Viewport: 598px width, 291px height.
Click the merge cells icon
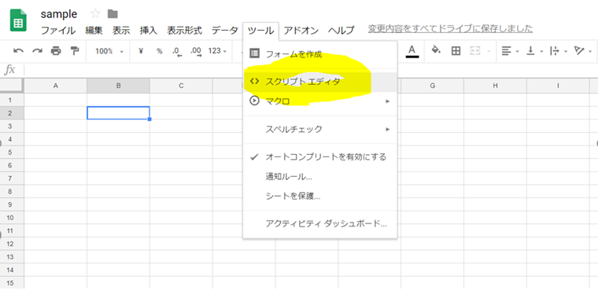[474, 50]
